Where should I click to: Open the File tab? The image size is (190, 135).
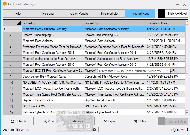(18, 14)
